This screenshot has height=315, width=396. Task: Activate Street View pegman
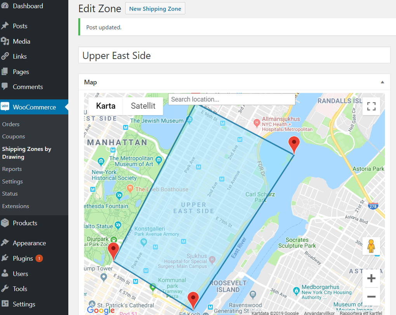tap(371, 246)
